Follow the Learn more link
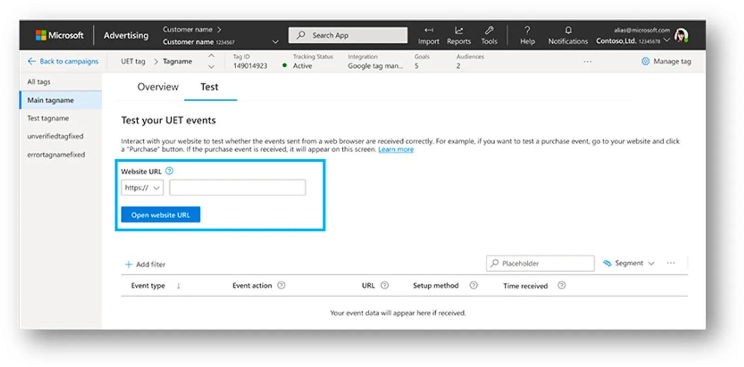The height and width of the screenshot is (367, 744). (396, 149)
